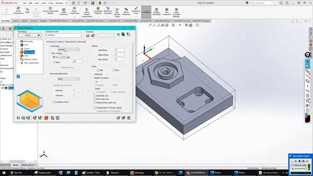Open the Sketch ribbon tab
Screen dimensions: 313x176
(x=24, y=21)
